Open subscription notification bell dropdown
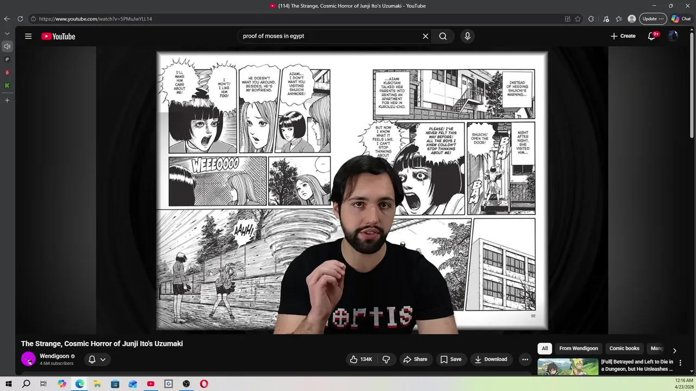Screen dimensions: 696x391 tap(97, 359)
